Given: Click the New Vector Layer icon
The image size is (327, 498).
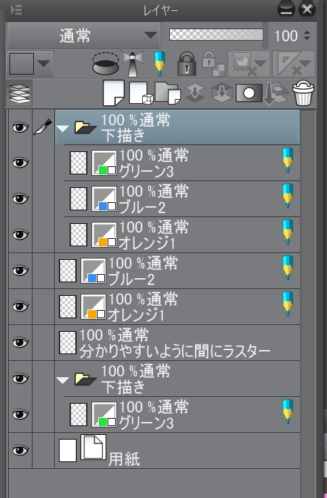Looking at the screenshot, I should pyautogui.click(x=141, y=93).
